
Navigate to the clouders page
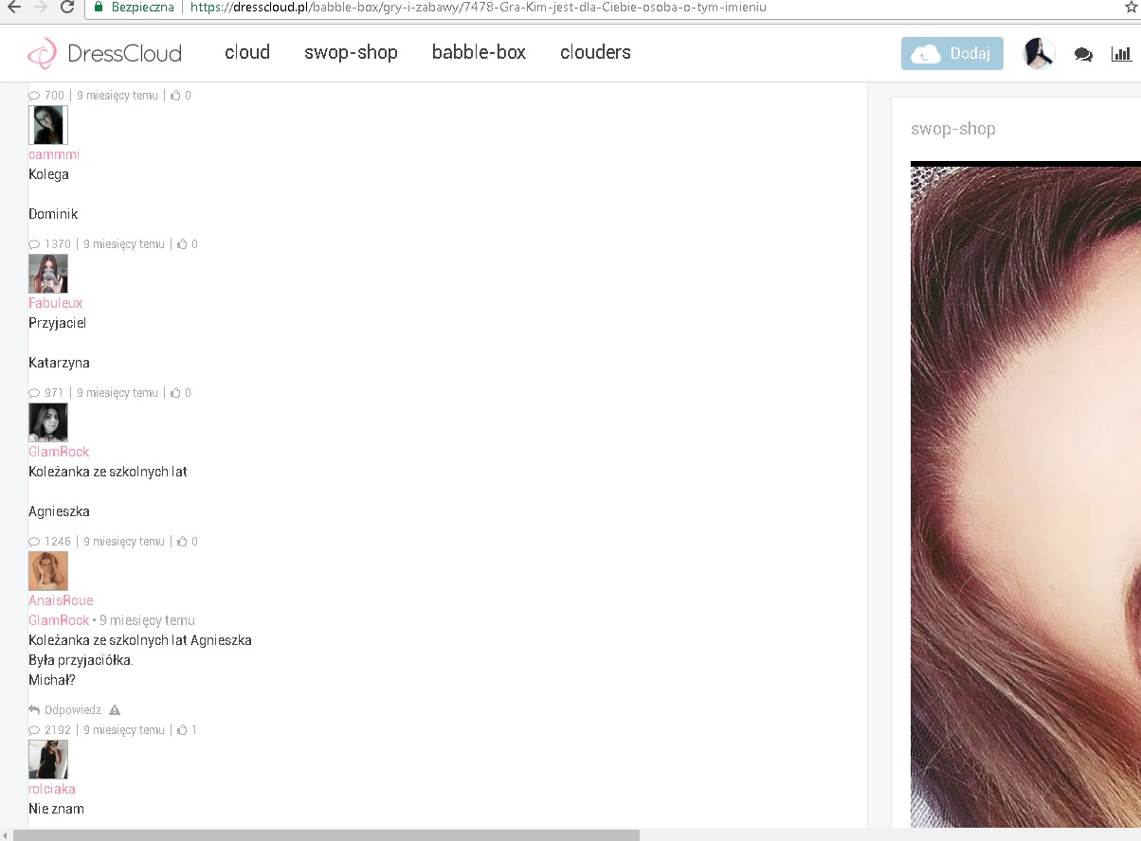[x=595, y=53]
